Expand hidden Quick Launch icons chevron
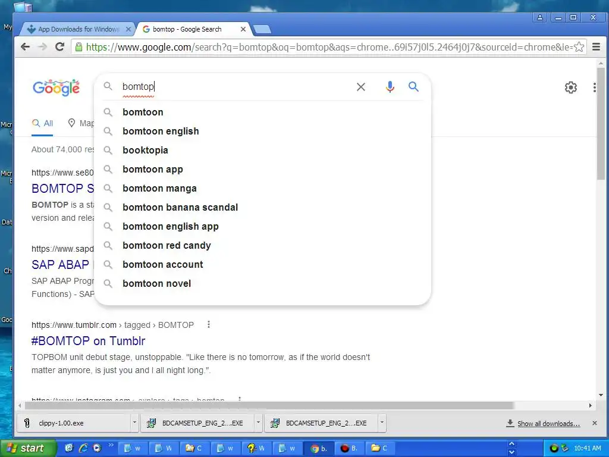 pos(111,445)
